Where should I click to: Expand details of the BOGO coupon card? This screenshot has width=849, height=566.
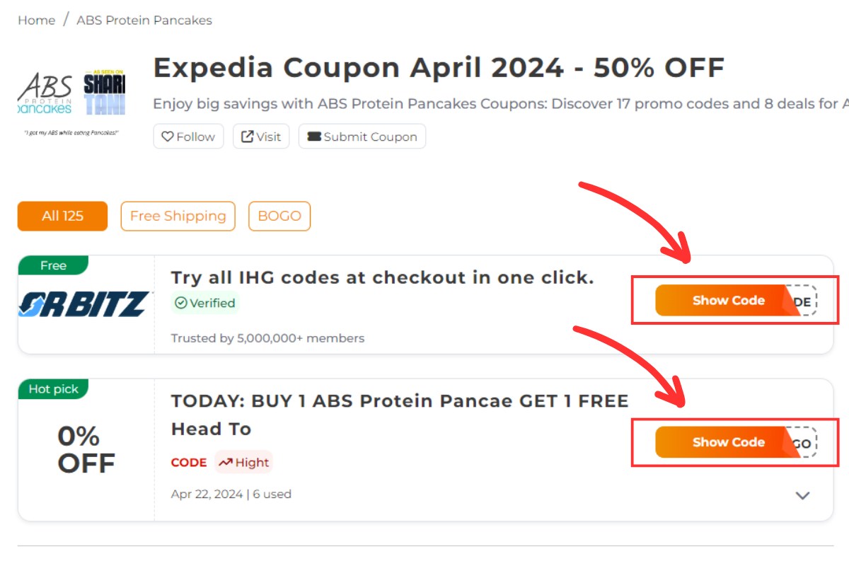pyautogui.click(x=802, y=495)
